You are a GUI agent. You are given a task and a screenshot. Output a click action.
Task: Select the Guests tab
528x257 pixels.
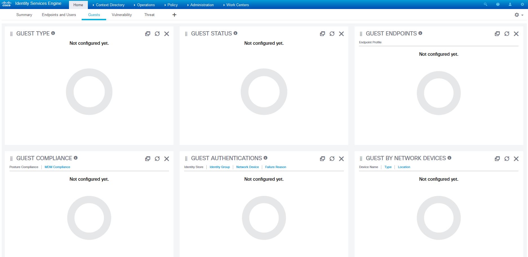coord(94,15)
